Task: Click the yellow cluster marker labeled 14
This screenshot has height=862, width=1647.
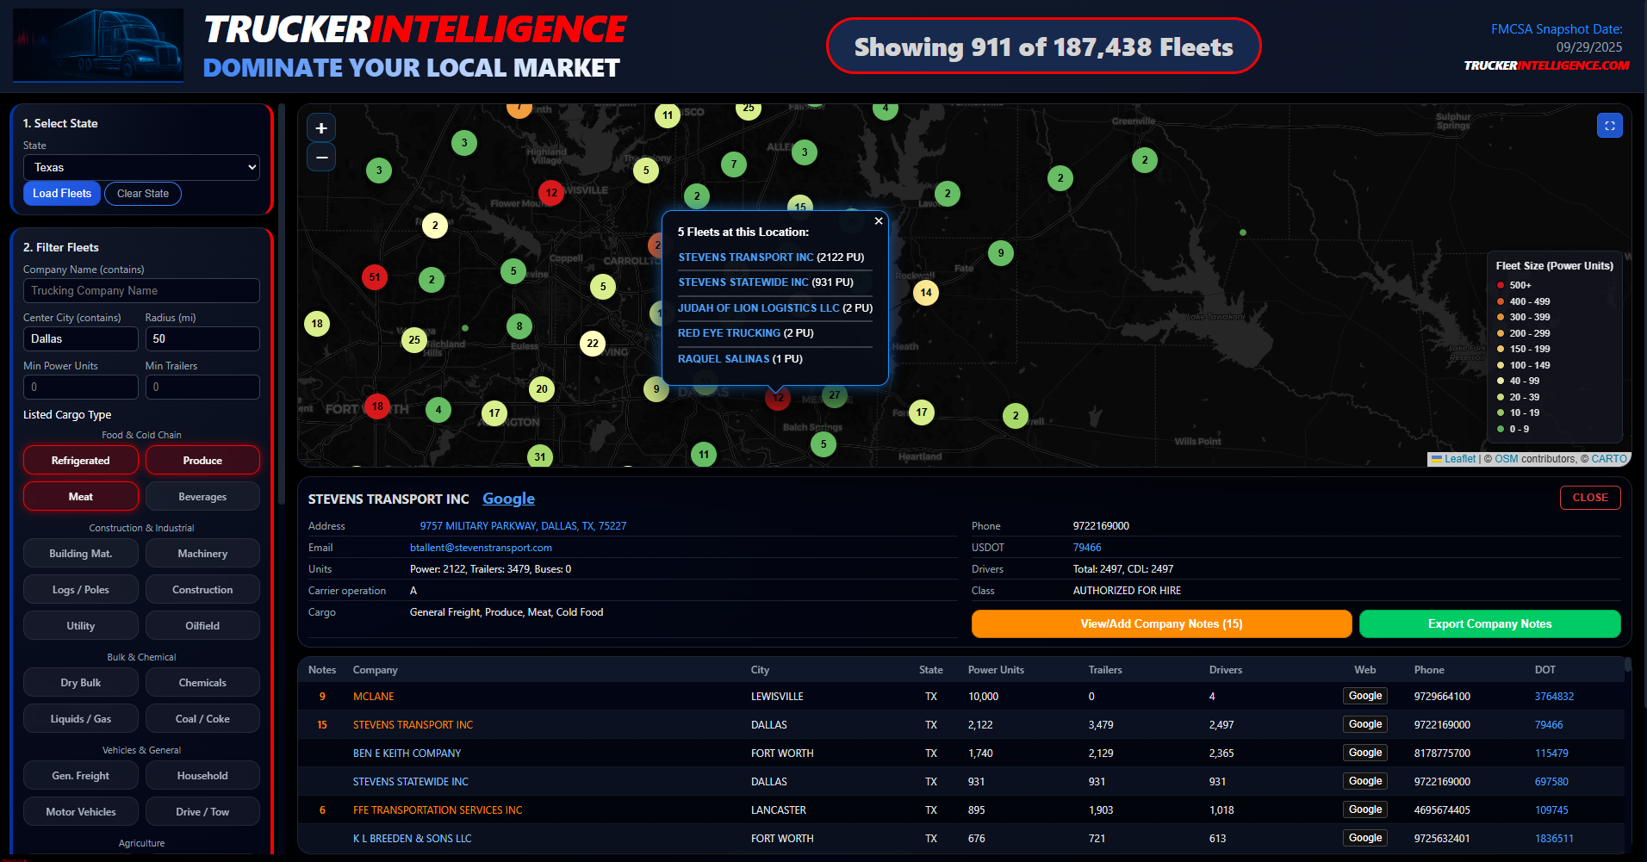Action: coord(925,293)
